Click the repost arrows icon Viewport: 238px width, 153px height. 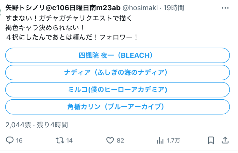(x=60, y=140)
